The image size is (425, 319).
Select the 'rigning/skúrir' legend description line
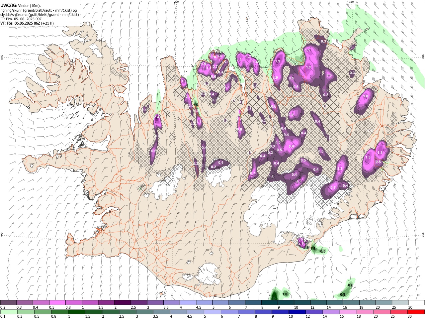pos(38,10)
